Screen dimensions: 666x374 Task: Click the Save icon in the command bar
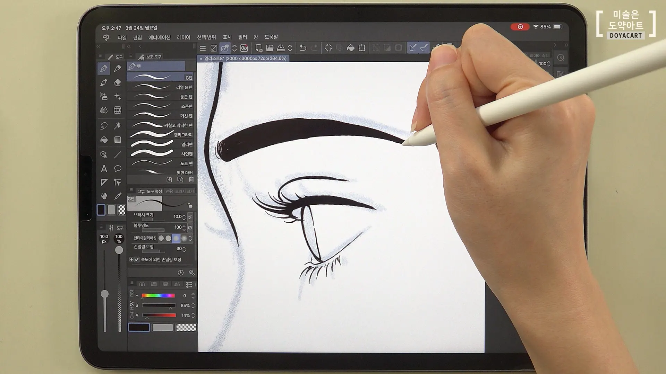[x=281, y=48]
